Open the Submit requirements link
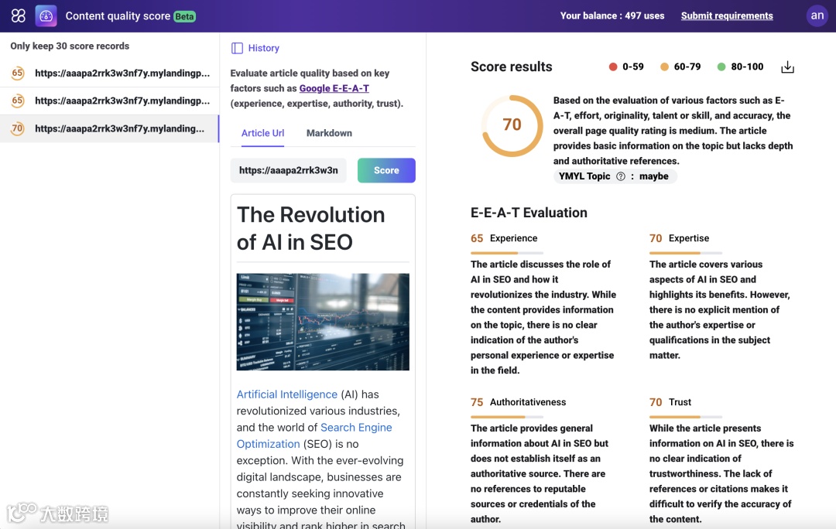The width and height of the screenshot is (836, 529). 727,16
